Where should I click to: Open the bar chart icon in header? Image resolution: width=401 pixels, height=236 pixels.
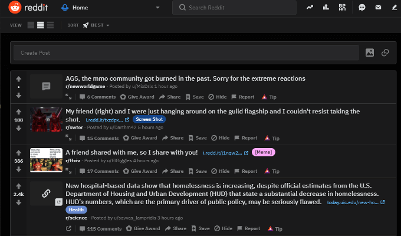tap(326, 7)
